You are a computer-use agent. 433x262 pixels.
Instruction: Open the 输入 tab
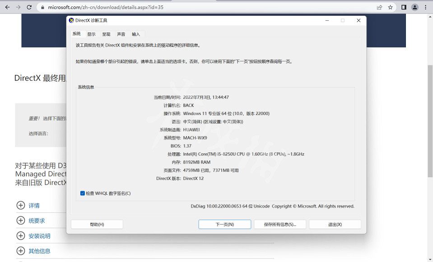click(136, 34)
